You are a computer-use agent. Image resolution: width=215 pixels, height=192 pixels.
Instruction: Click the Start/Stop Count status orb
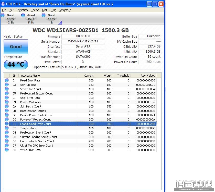pos(7,89)
